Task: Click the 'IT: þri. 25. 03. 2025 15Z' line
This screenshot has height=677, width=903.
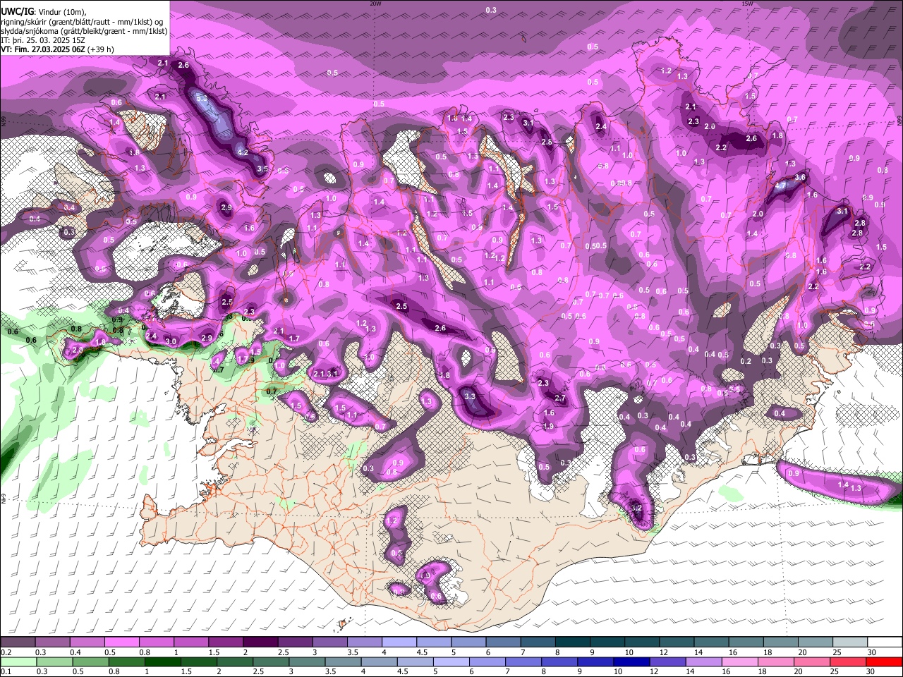Action: [x=42, y=40]
